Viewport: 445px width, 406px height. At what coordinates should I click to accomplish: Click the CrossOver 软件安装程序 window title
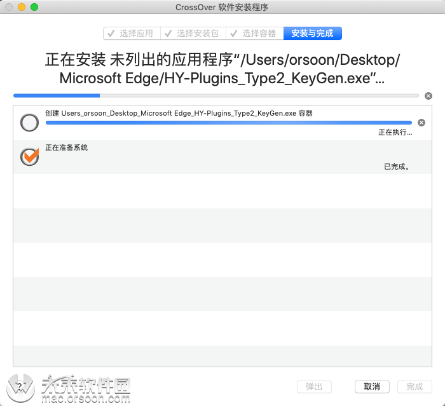click(x=222, y=7)
